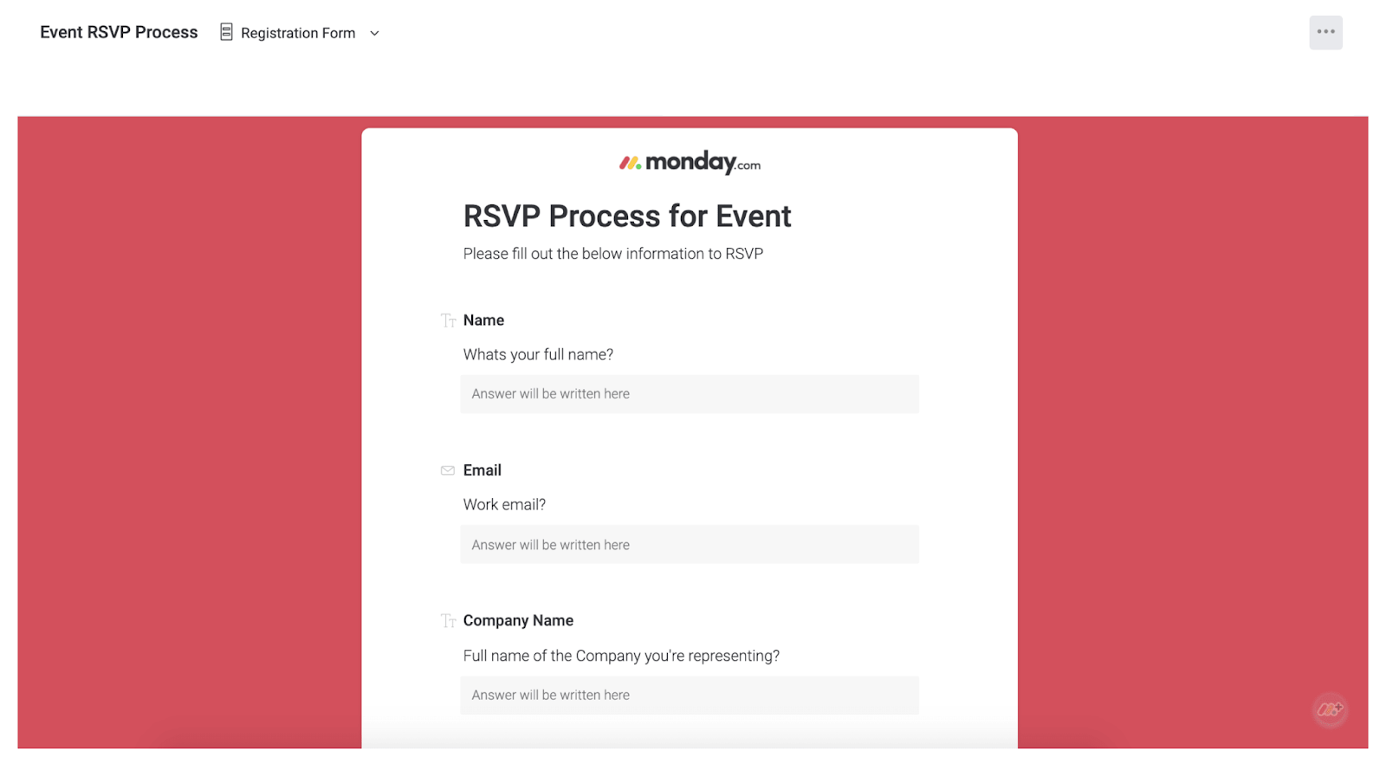Click the Registration Form document icon

point(226,33)
